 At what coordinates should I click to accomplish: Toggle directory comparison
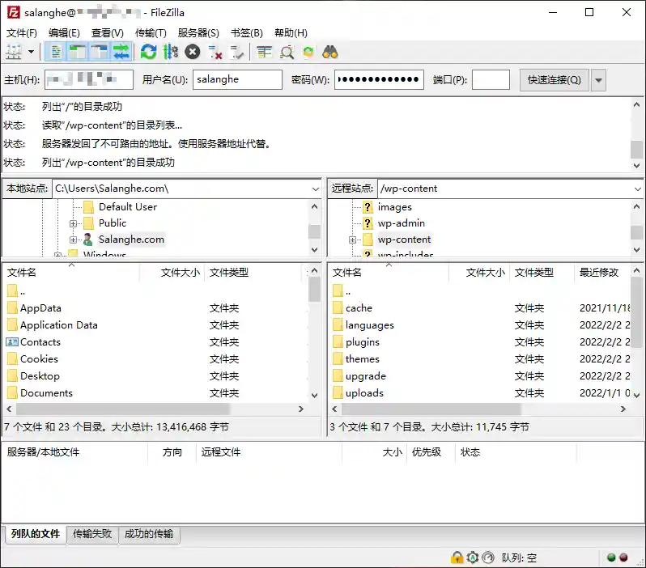tap(287, 52)
